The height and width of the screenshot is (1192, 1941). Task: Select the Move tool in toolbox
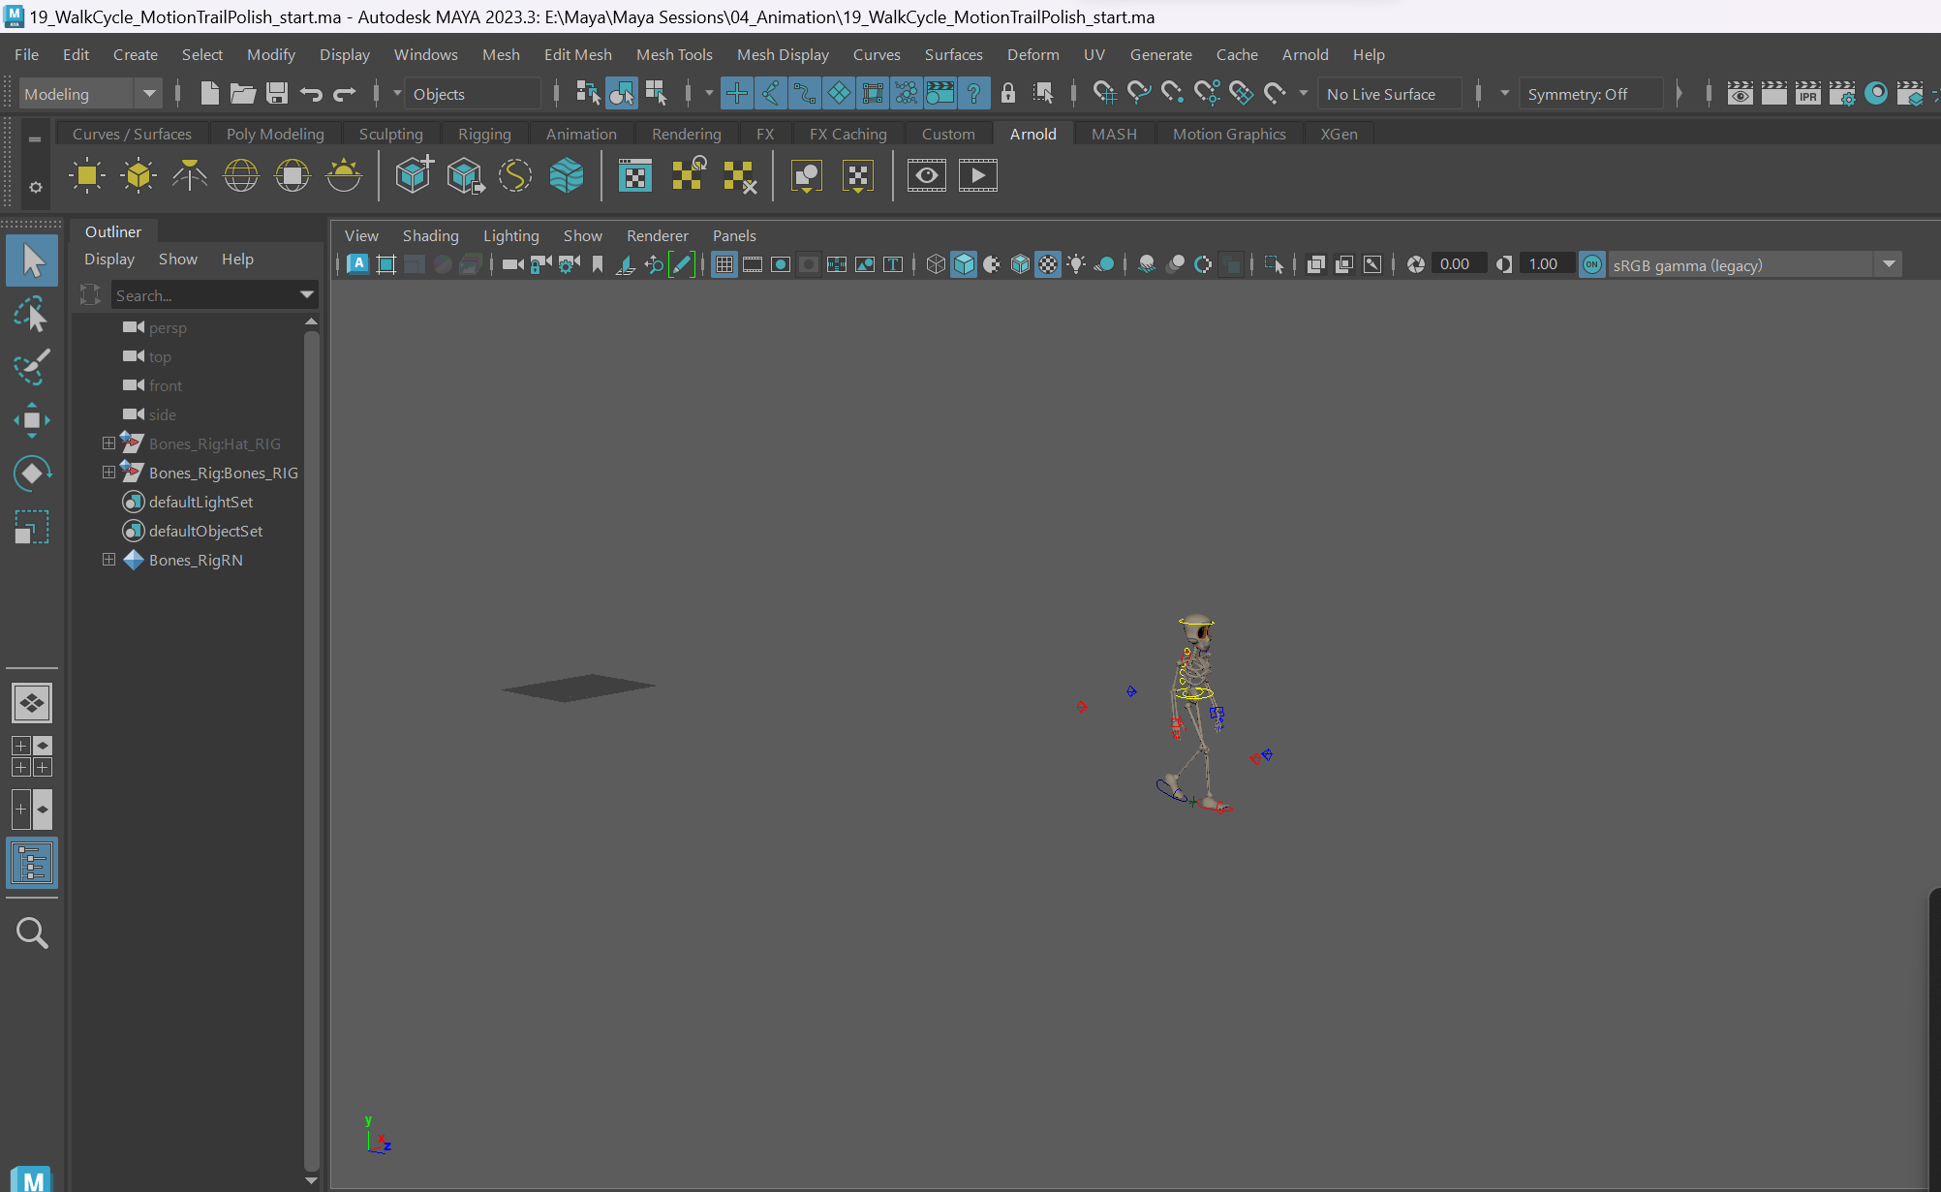32,419
